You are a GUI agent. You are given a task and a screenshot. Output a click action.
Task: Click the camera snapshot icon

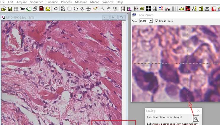tap(207, 9)
